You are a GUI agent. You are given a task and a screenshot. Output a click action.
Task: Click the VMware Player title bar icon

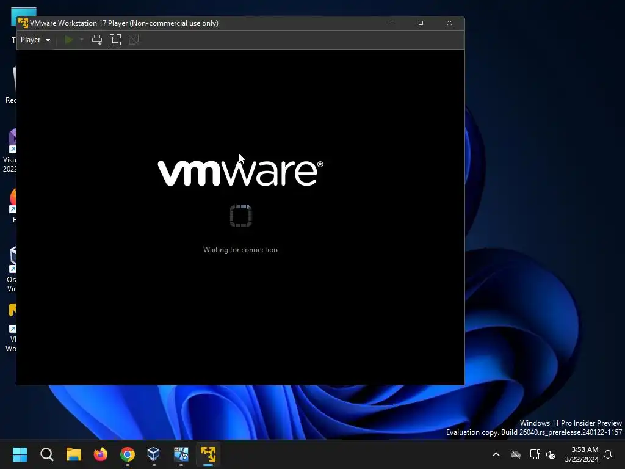(x=23, y=23)
